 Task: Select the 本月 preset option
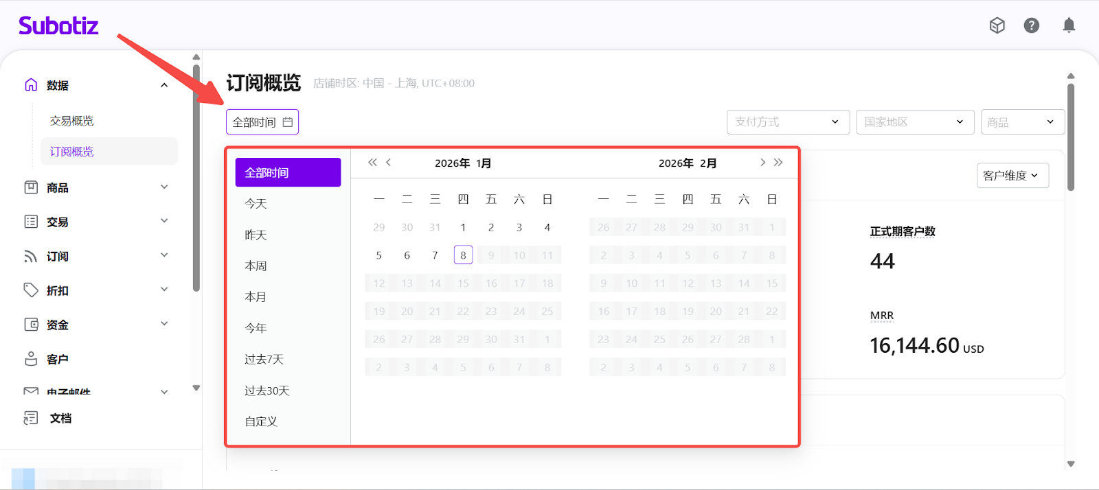[x=256, y=297]
